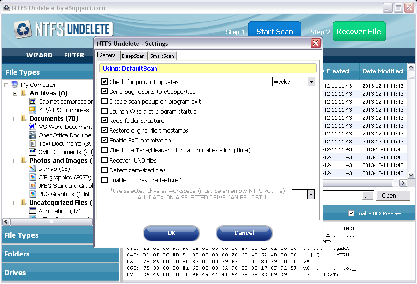Switch to the DeepScan tab
417x284 pixels.
click(133, 56)
